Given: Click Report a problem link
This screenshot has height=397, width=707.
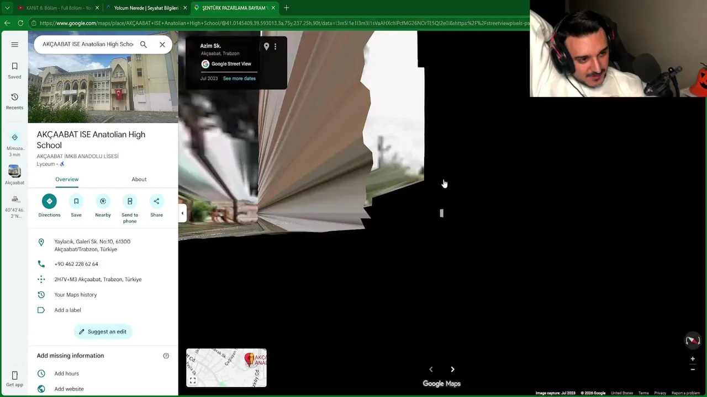Looking at the screenshot, I should [685, 393].
